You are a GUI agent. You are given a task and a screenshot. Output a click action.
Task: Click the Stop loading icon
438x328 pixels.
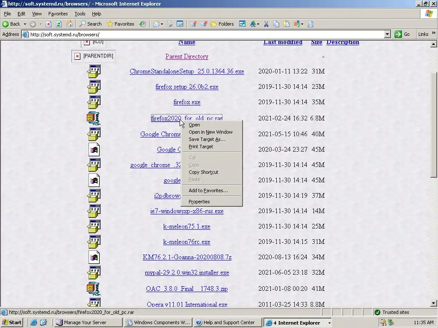coord(48,24)
